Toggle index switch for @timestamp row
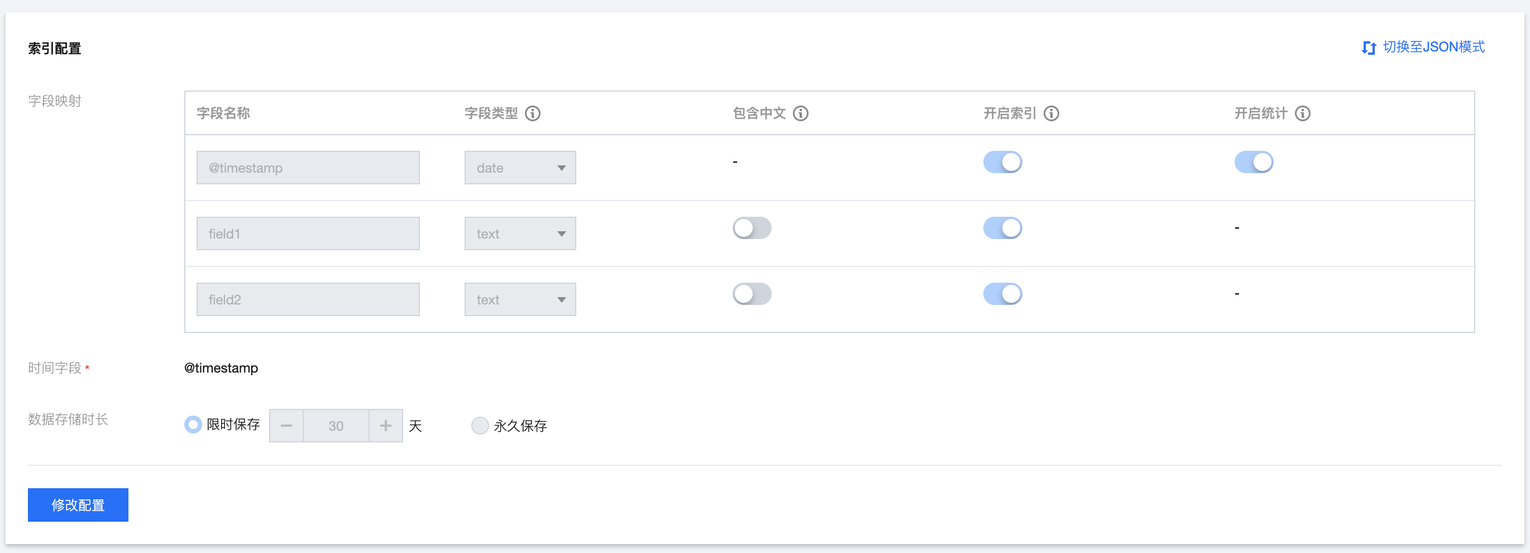1530x553 pixels. [x=1002, y=162]
